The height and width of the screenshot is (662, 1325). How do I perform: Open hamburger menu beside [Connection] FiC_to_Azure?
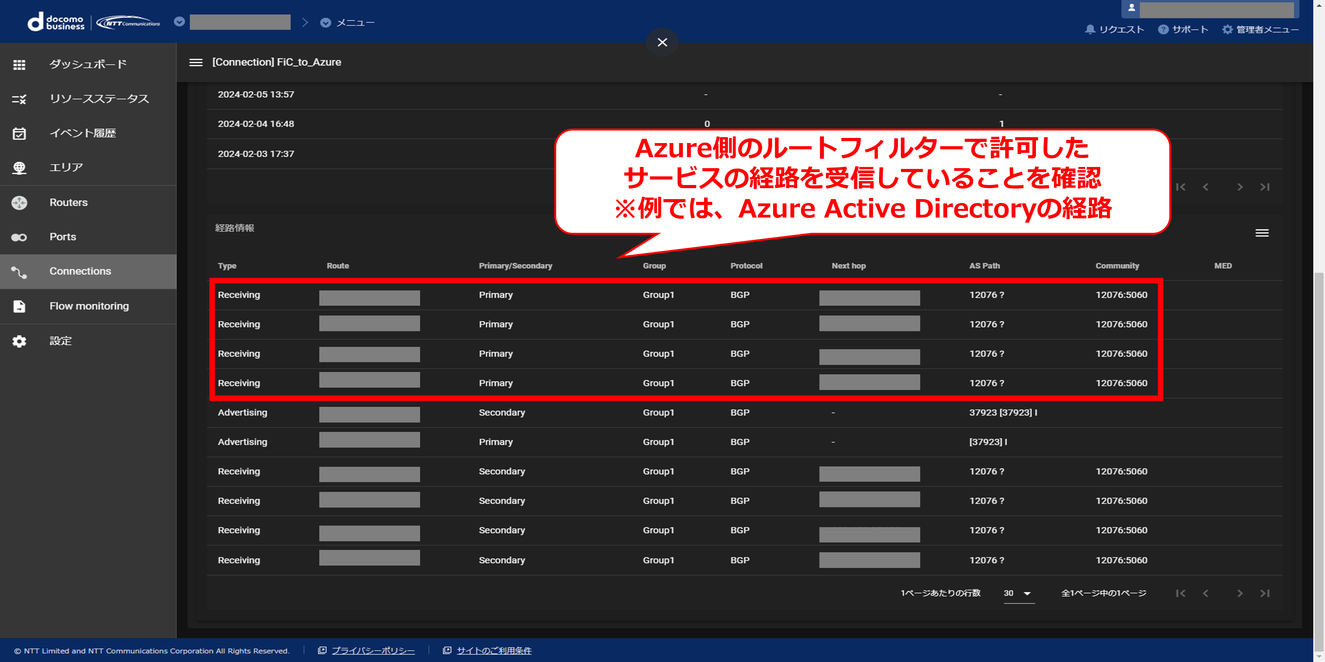[x=195, y=62]
